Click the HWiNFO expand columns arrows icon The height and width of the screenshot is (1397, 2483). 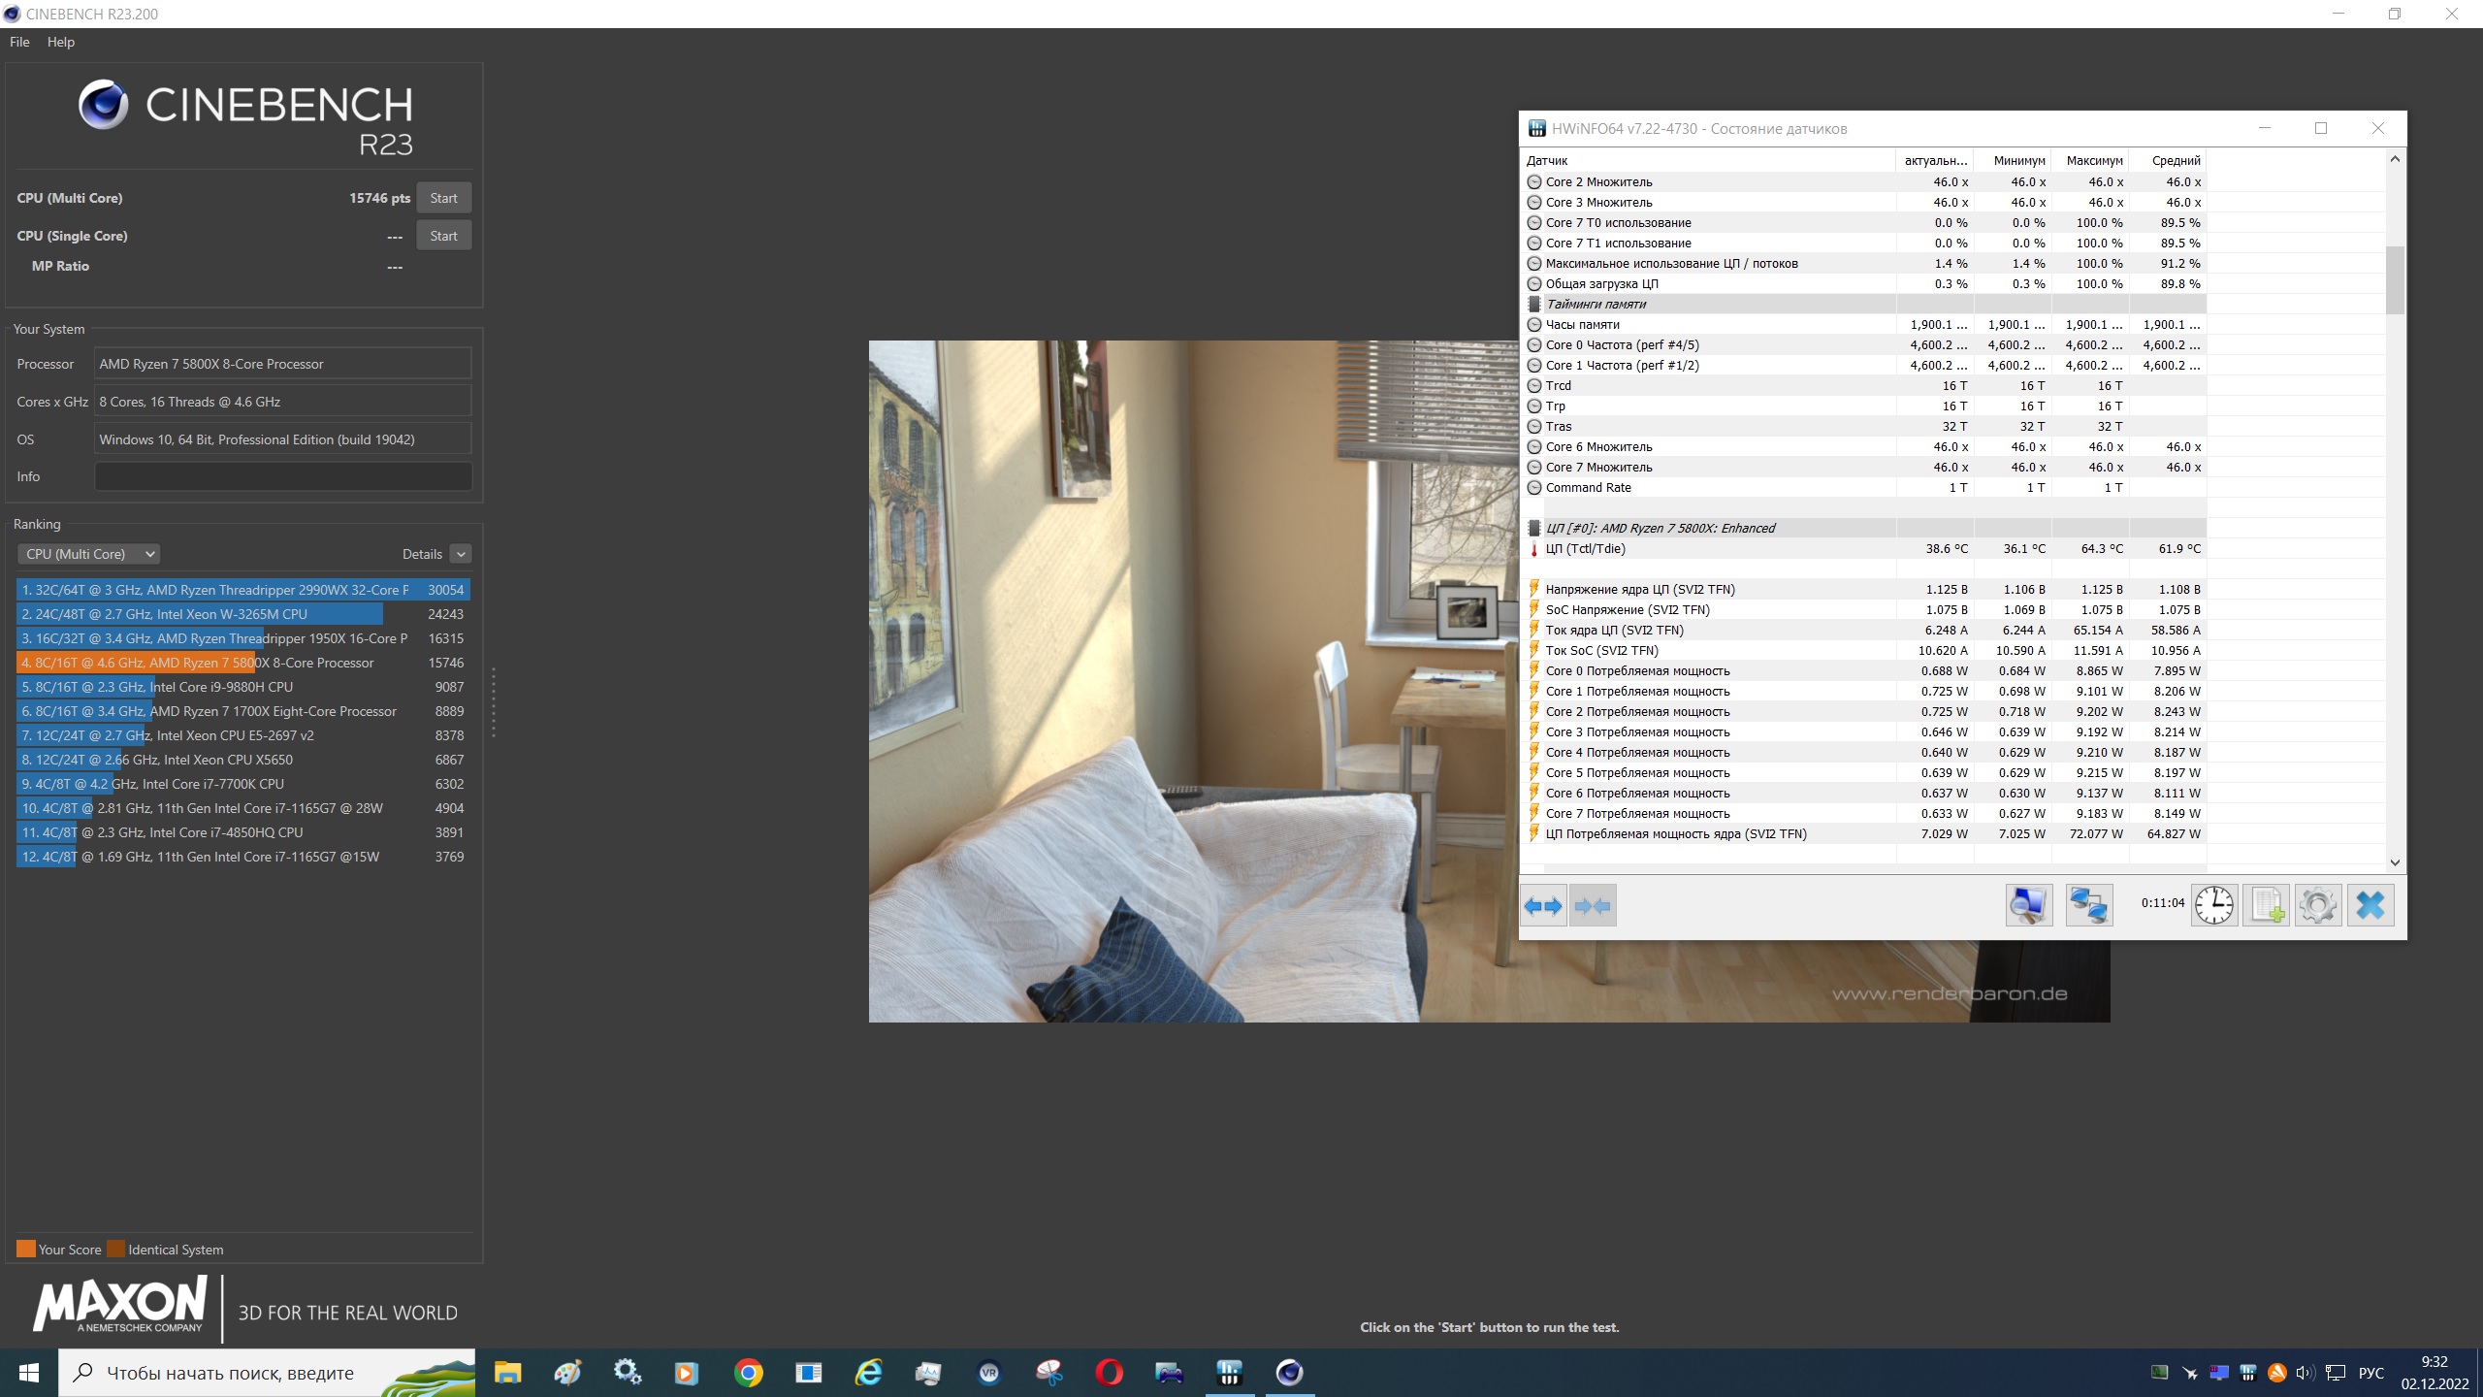[1542, 906]
